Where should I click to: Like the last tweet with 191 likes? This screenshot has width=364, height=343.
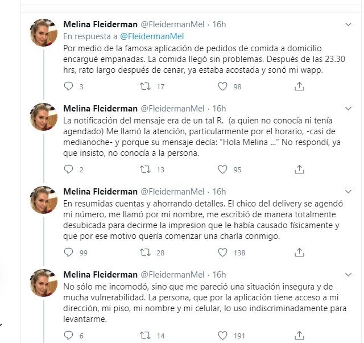click(223, 335)
